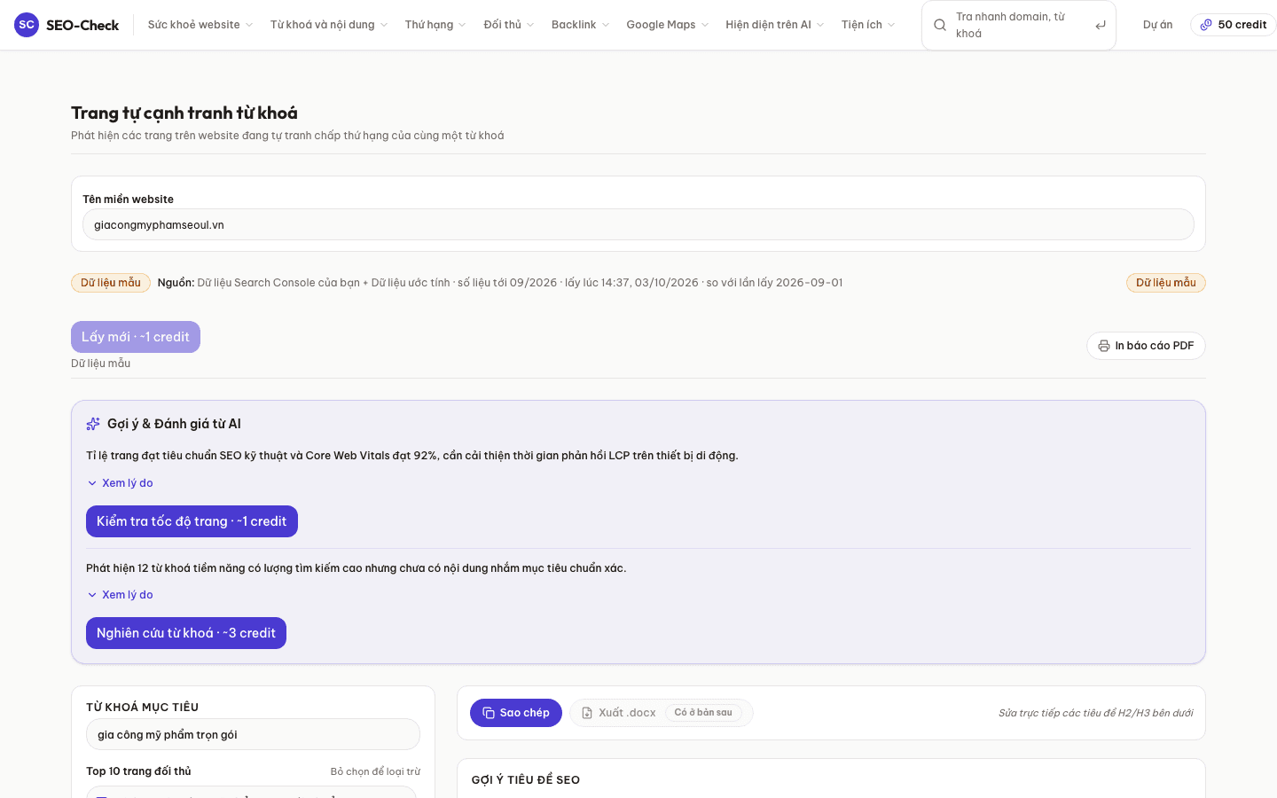Viewport: 1277px width, 798px height.
Task: Expand the Backlink menu
Action: [580, 25]
